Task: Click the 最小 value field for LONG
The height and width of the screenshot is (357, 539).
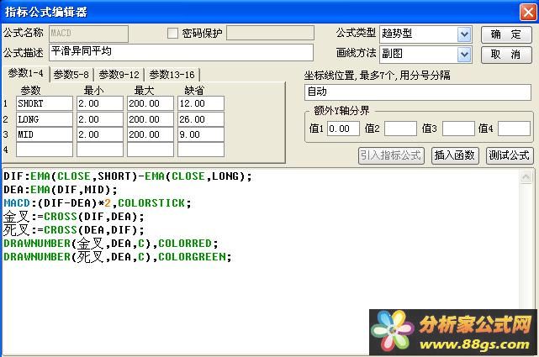Action: 100,119
